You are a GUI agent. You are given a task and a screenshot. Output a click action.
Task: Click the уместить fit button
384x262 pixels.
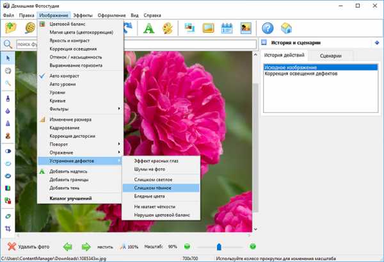click(105, 247)
